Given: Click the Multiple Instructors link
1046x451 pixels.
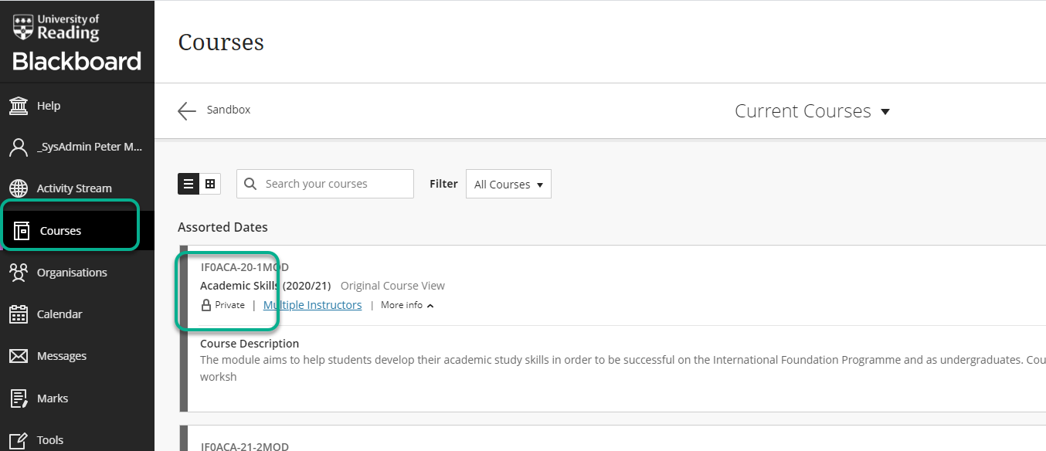Looking at the screenshot, I should pyautogui.click(x=312, y=305).
